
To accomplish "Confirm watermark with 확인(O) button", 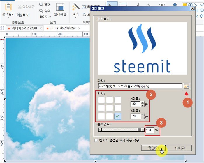I will click(153, 148).
